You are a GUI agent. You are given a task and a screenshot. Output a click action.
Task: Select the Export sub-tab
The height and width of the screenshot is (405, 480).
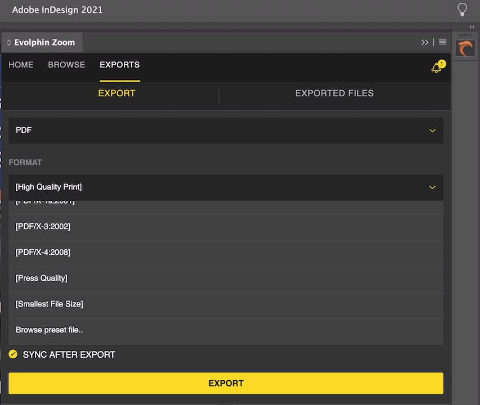click(x=116, y=93)
